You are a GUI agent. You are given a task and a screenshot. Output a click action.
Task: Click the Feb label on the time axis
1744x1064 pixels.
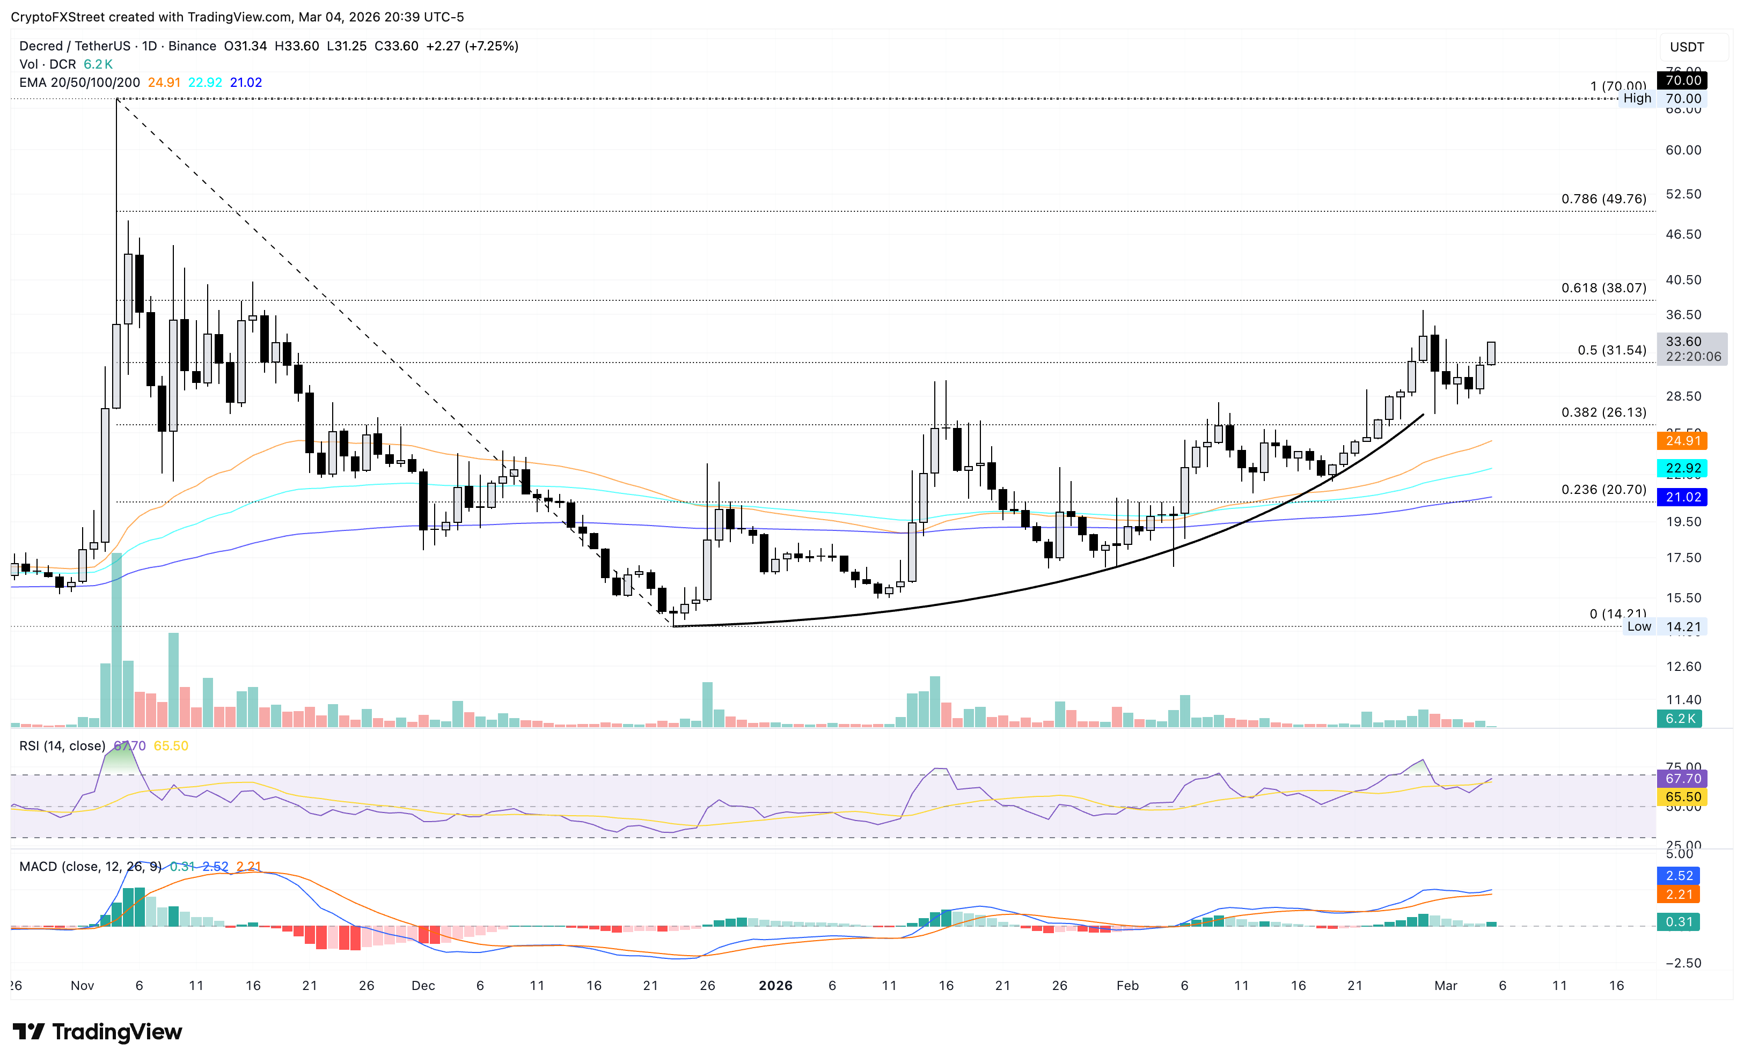(1127, 986)
